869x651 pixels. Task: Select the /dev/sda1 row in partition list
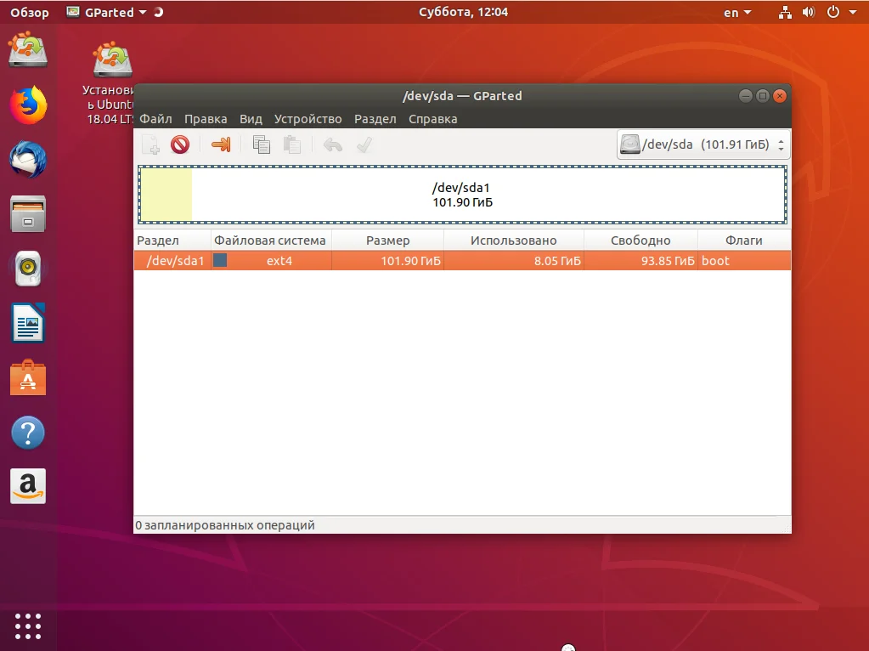click(462, 261)
